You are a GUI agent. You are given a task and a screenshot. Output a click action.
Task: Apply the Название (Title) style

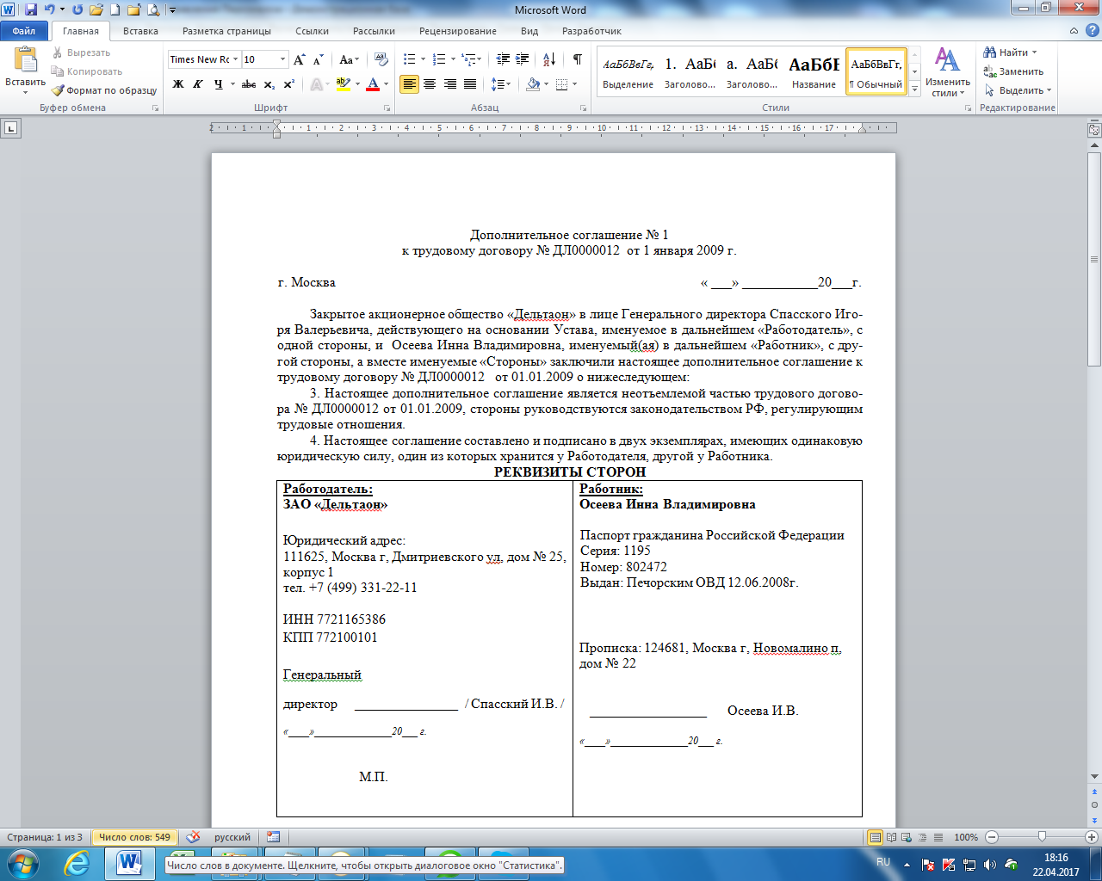coord(814,71)
